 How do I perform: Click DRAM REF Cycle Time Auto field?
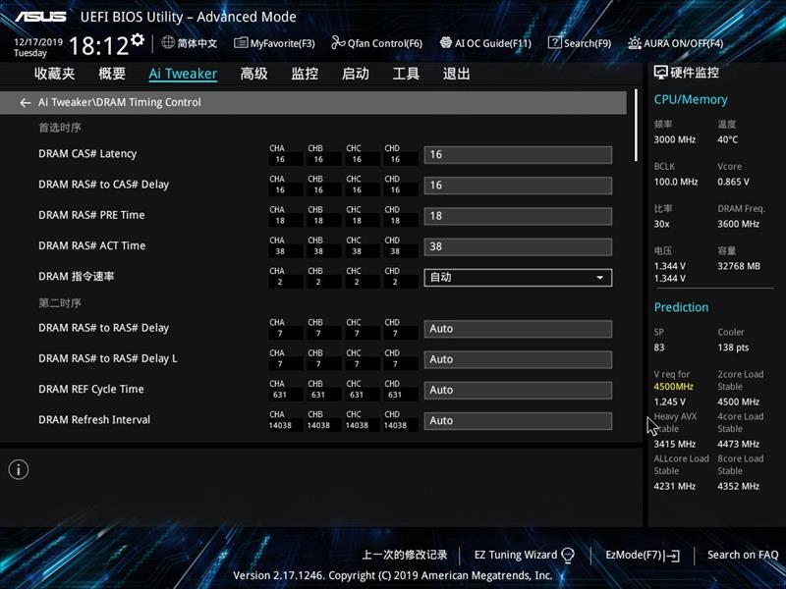click(518, 391)
